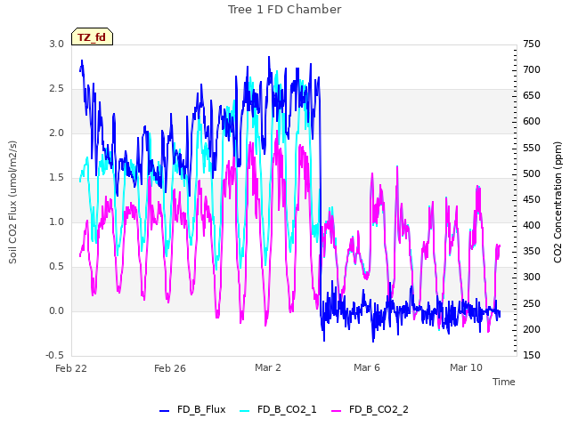Click the Mar 6 x-axis tick label

[x=367, y=367]
